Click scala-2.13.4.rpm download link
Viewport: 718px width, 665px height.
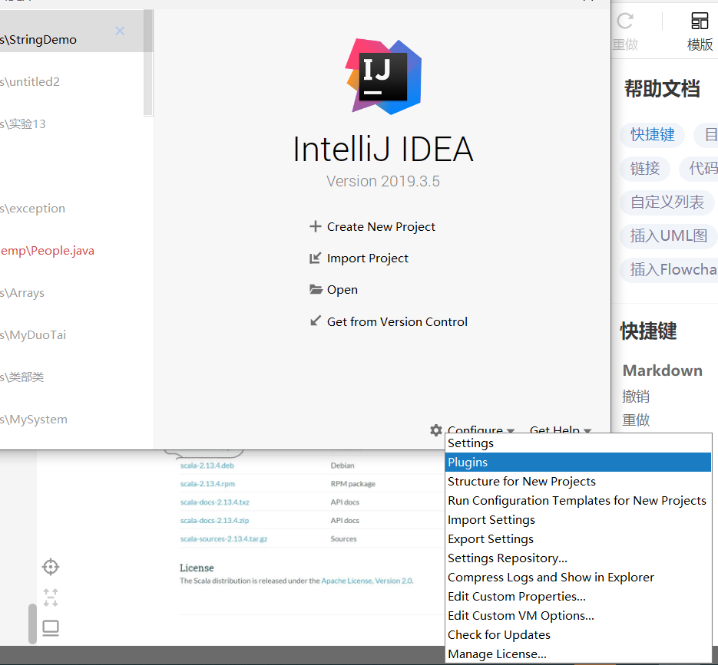[x=207, y=484]
